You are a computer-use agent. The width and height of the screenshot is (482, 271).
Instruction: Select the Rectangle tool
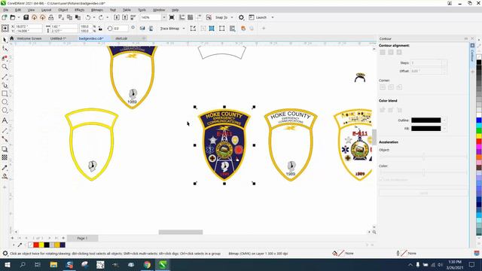coord(5,93)
